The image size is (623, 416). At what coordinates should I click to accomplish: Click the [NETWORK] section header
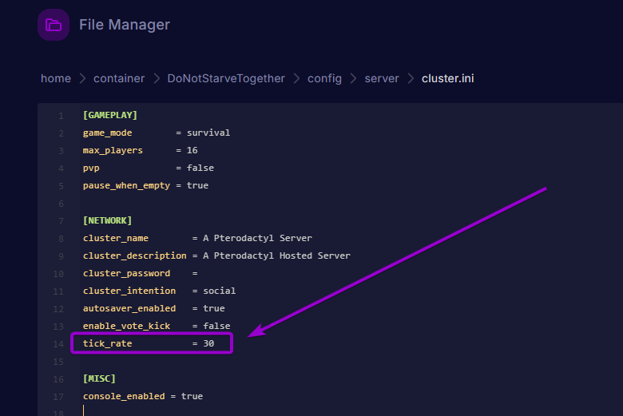tap(107, 220)
